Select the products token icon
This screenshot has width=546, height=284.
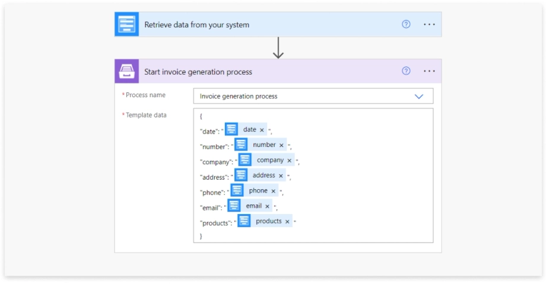(x=244, y=221)
